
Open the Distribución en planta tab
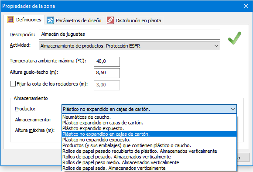click(134, 21)
